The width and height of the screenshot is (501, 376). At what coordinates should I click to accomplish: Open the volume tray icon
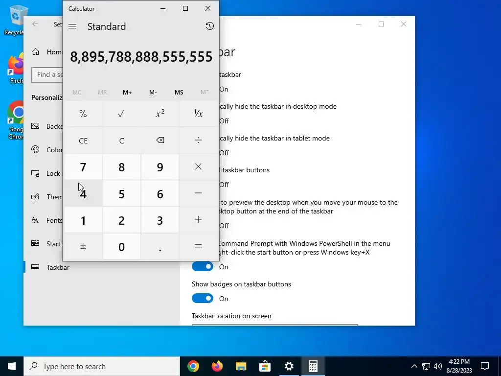438,366
